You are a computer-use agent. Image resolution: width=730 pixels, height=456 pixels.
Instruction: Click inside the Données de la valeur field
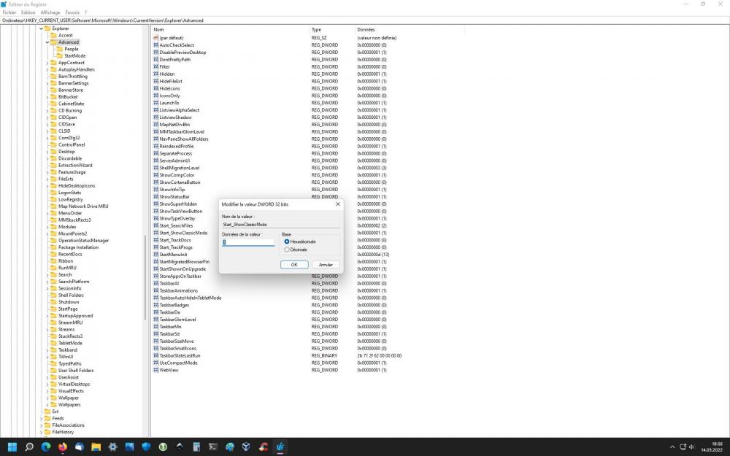coord(247,241)
